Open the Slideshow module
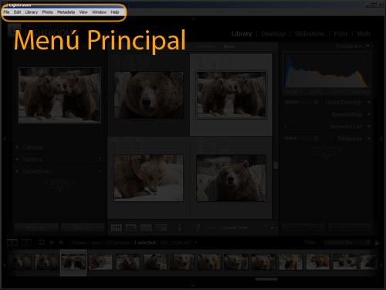Viewport: 386px width, 290px height. tap(310, 34)
